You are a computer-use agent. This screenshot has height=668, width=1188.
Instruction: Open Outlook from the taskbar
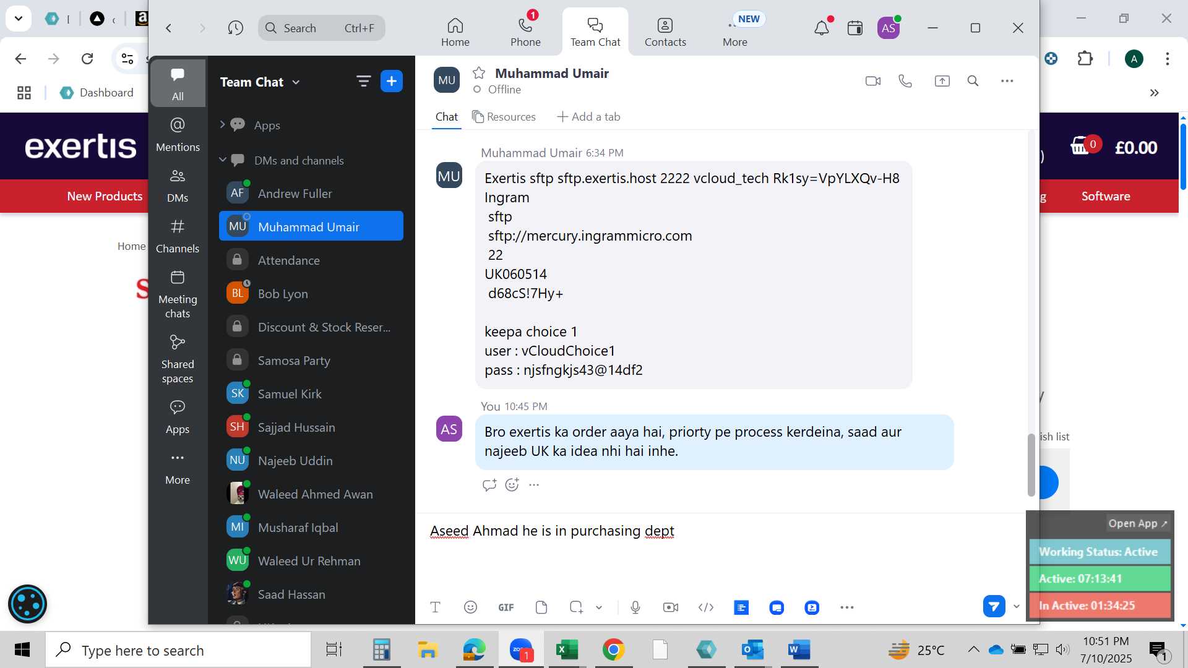(x=752, y=649)
